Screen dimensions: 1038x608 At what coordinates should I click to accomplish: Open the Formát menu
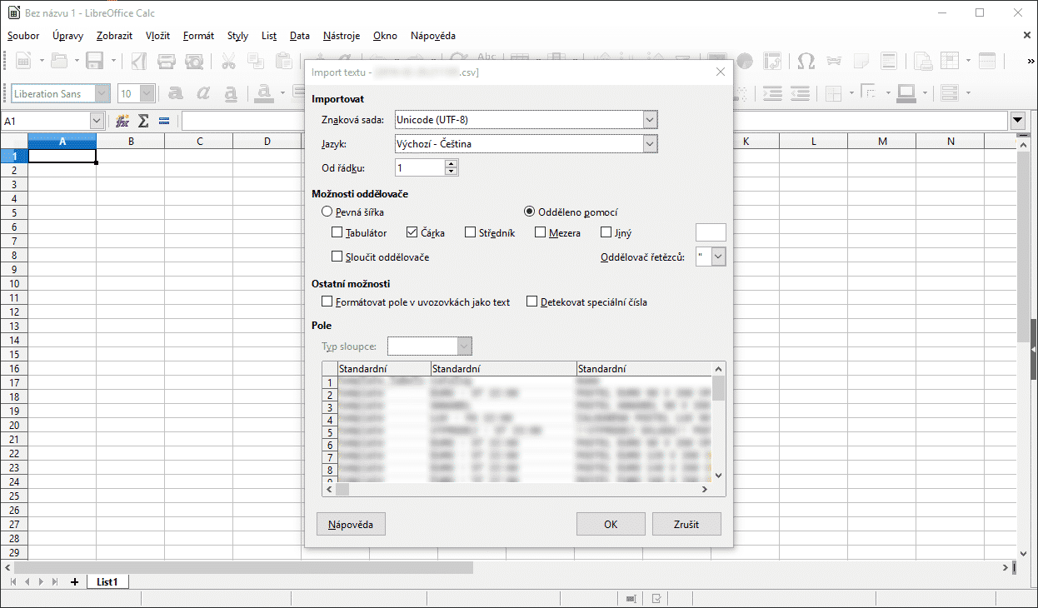[x=198, y=36]
